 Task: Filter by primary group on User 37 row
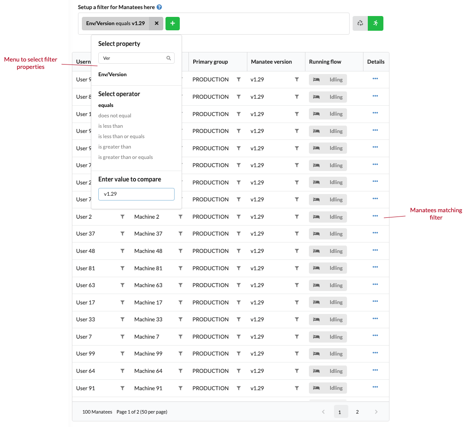coord(239,234)
